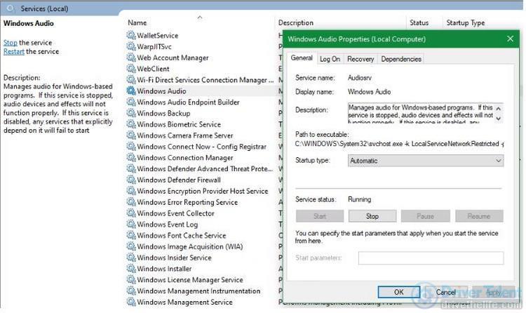Click the Description column header

pos(295,23)
